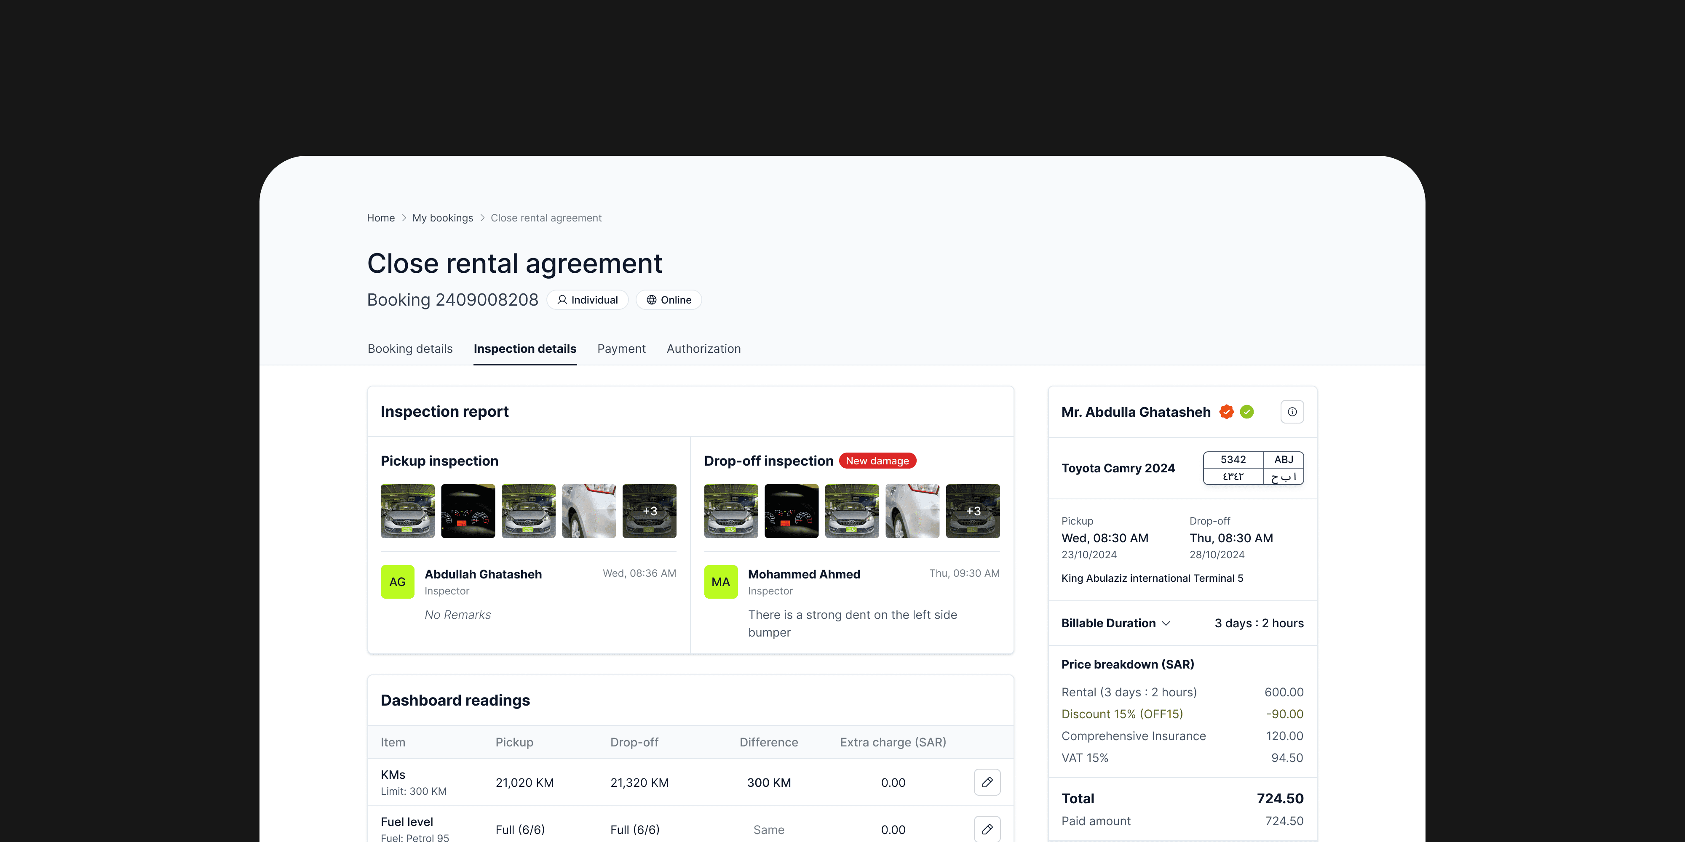Image resolution: width=1685 pixels, height=842 pixels.
Task: Open the drop-off dashboard gauge photo
Action: click(x=791, y=511)
